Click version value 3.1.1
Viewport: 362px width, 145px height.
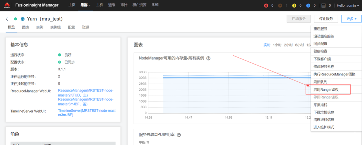click(62, 69)
